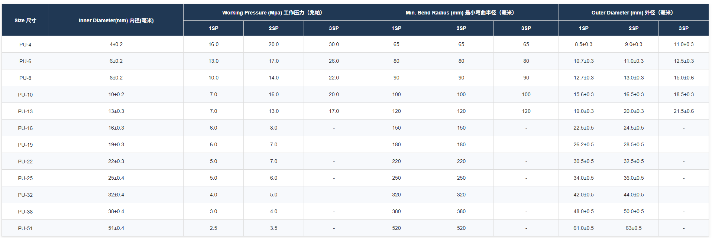This screenshot has height=238, width=712.
Task: Click the PU-25 size cell
Action: (25, 178)
